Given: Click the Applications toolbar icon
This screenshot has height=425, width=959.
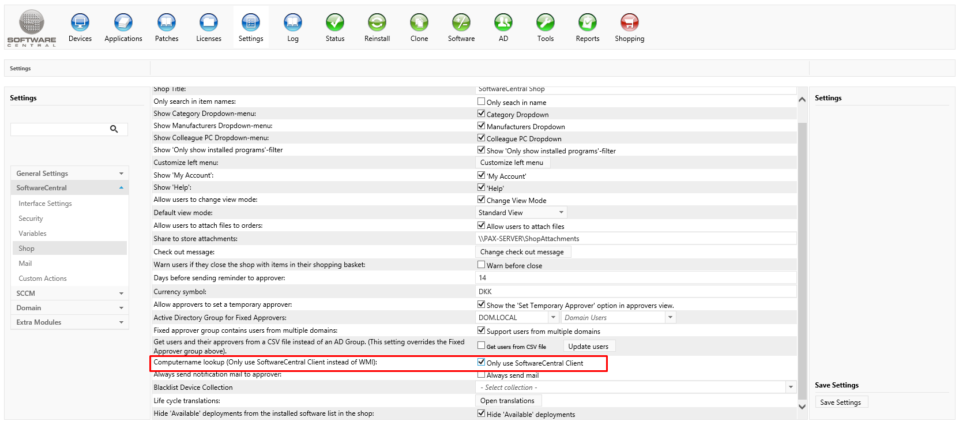Looking at the screenshot, I should pos(123,23).
